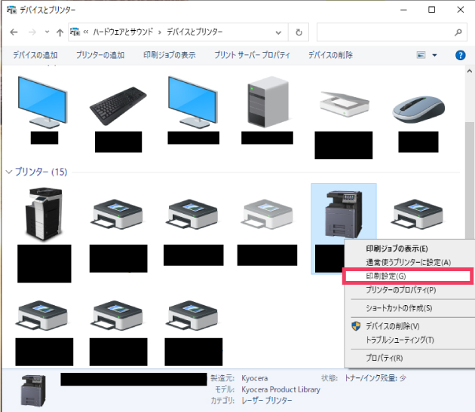The image size is (475, 412).
Task: Open the recent locations dropdown
Action: (47, 32)
